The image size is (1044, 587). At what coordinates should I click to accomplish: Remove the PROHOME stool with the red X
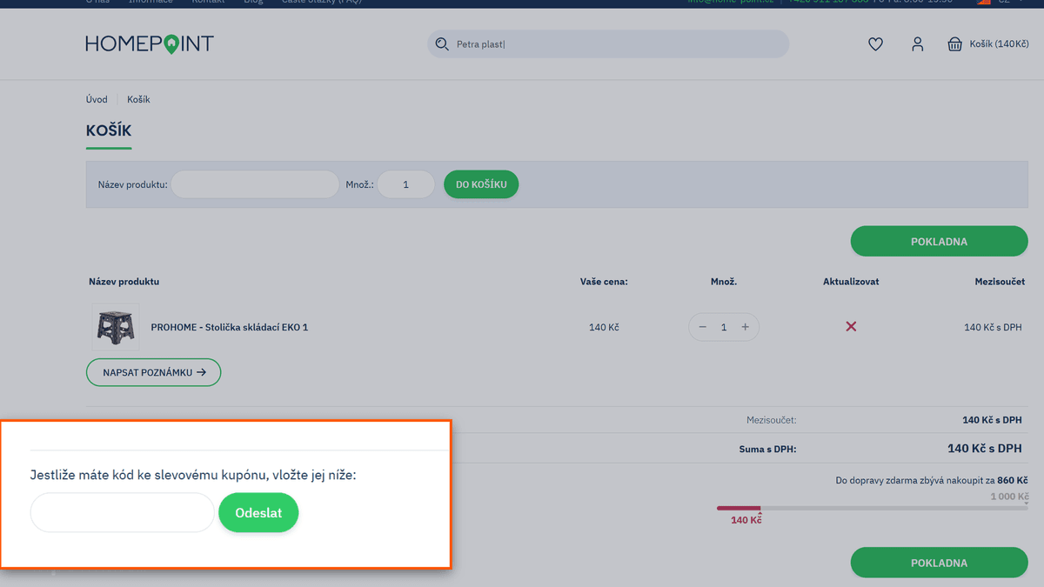tap(851, 327)
